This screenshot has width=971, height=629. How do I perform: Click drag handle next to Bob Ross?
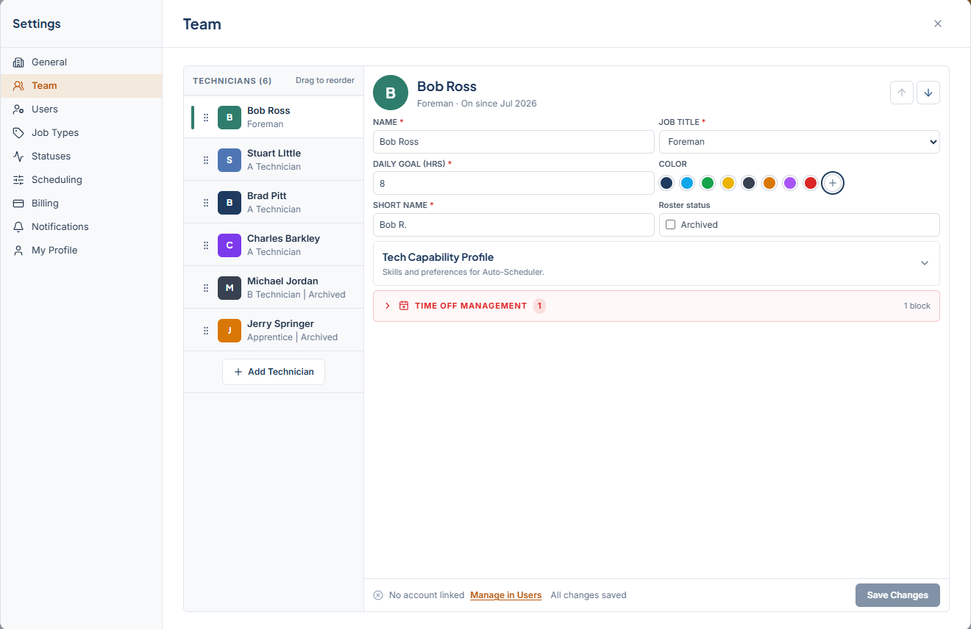pyautogui.click(x=206, y=118)
